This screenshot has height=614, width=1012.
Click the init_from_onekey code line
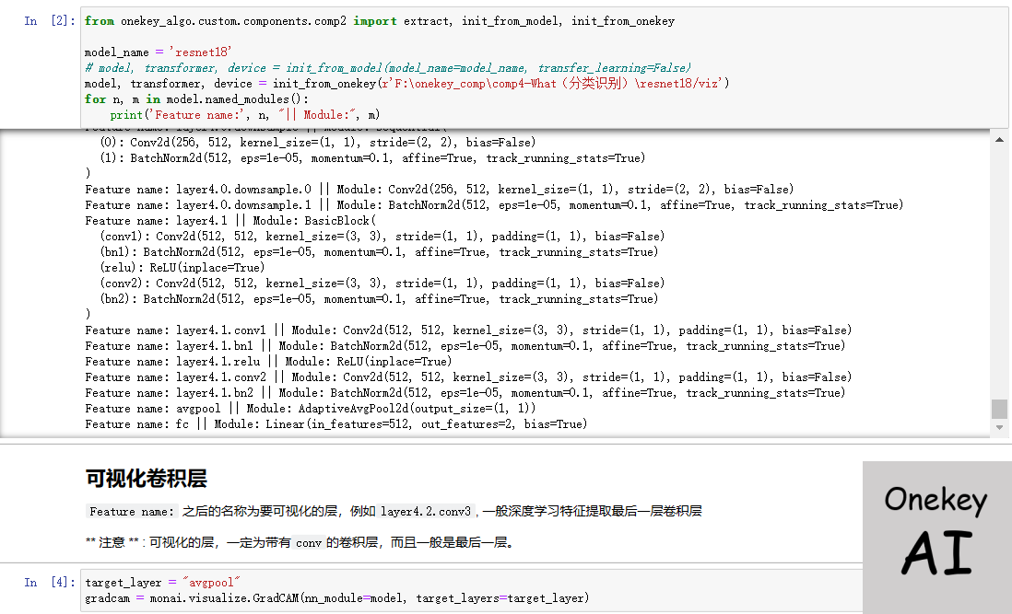406,84
